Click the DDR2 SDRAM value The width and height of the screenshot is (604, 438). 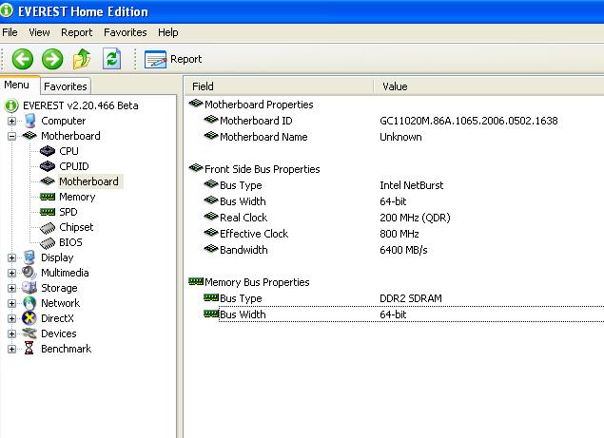coord(411,298)
